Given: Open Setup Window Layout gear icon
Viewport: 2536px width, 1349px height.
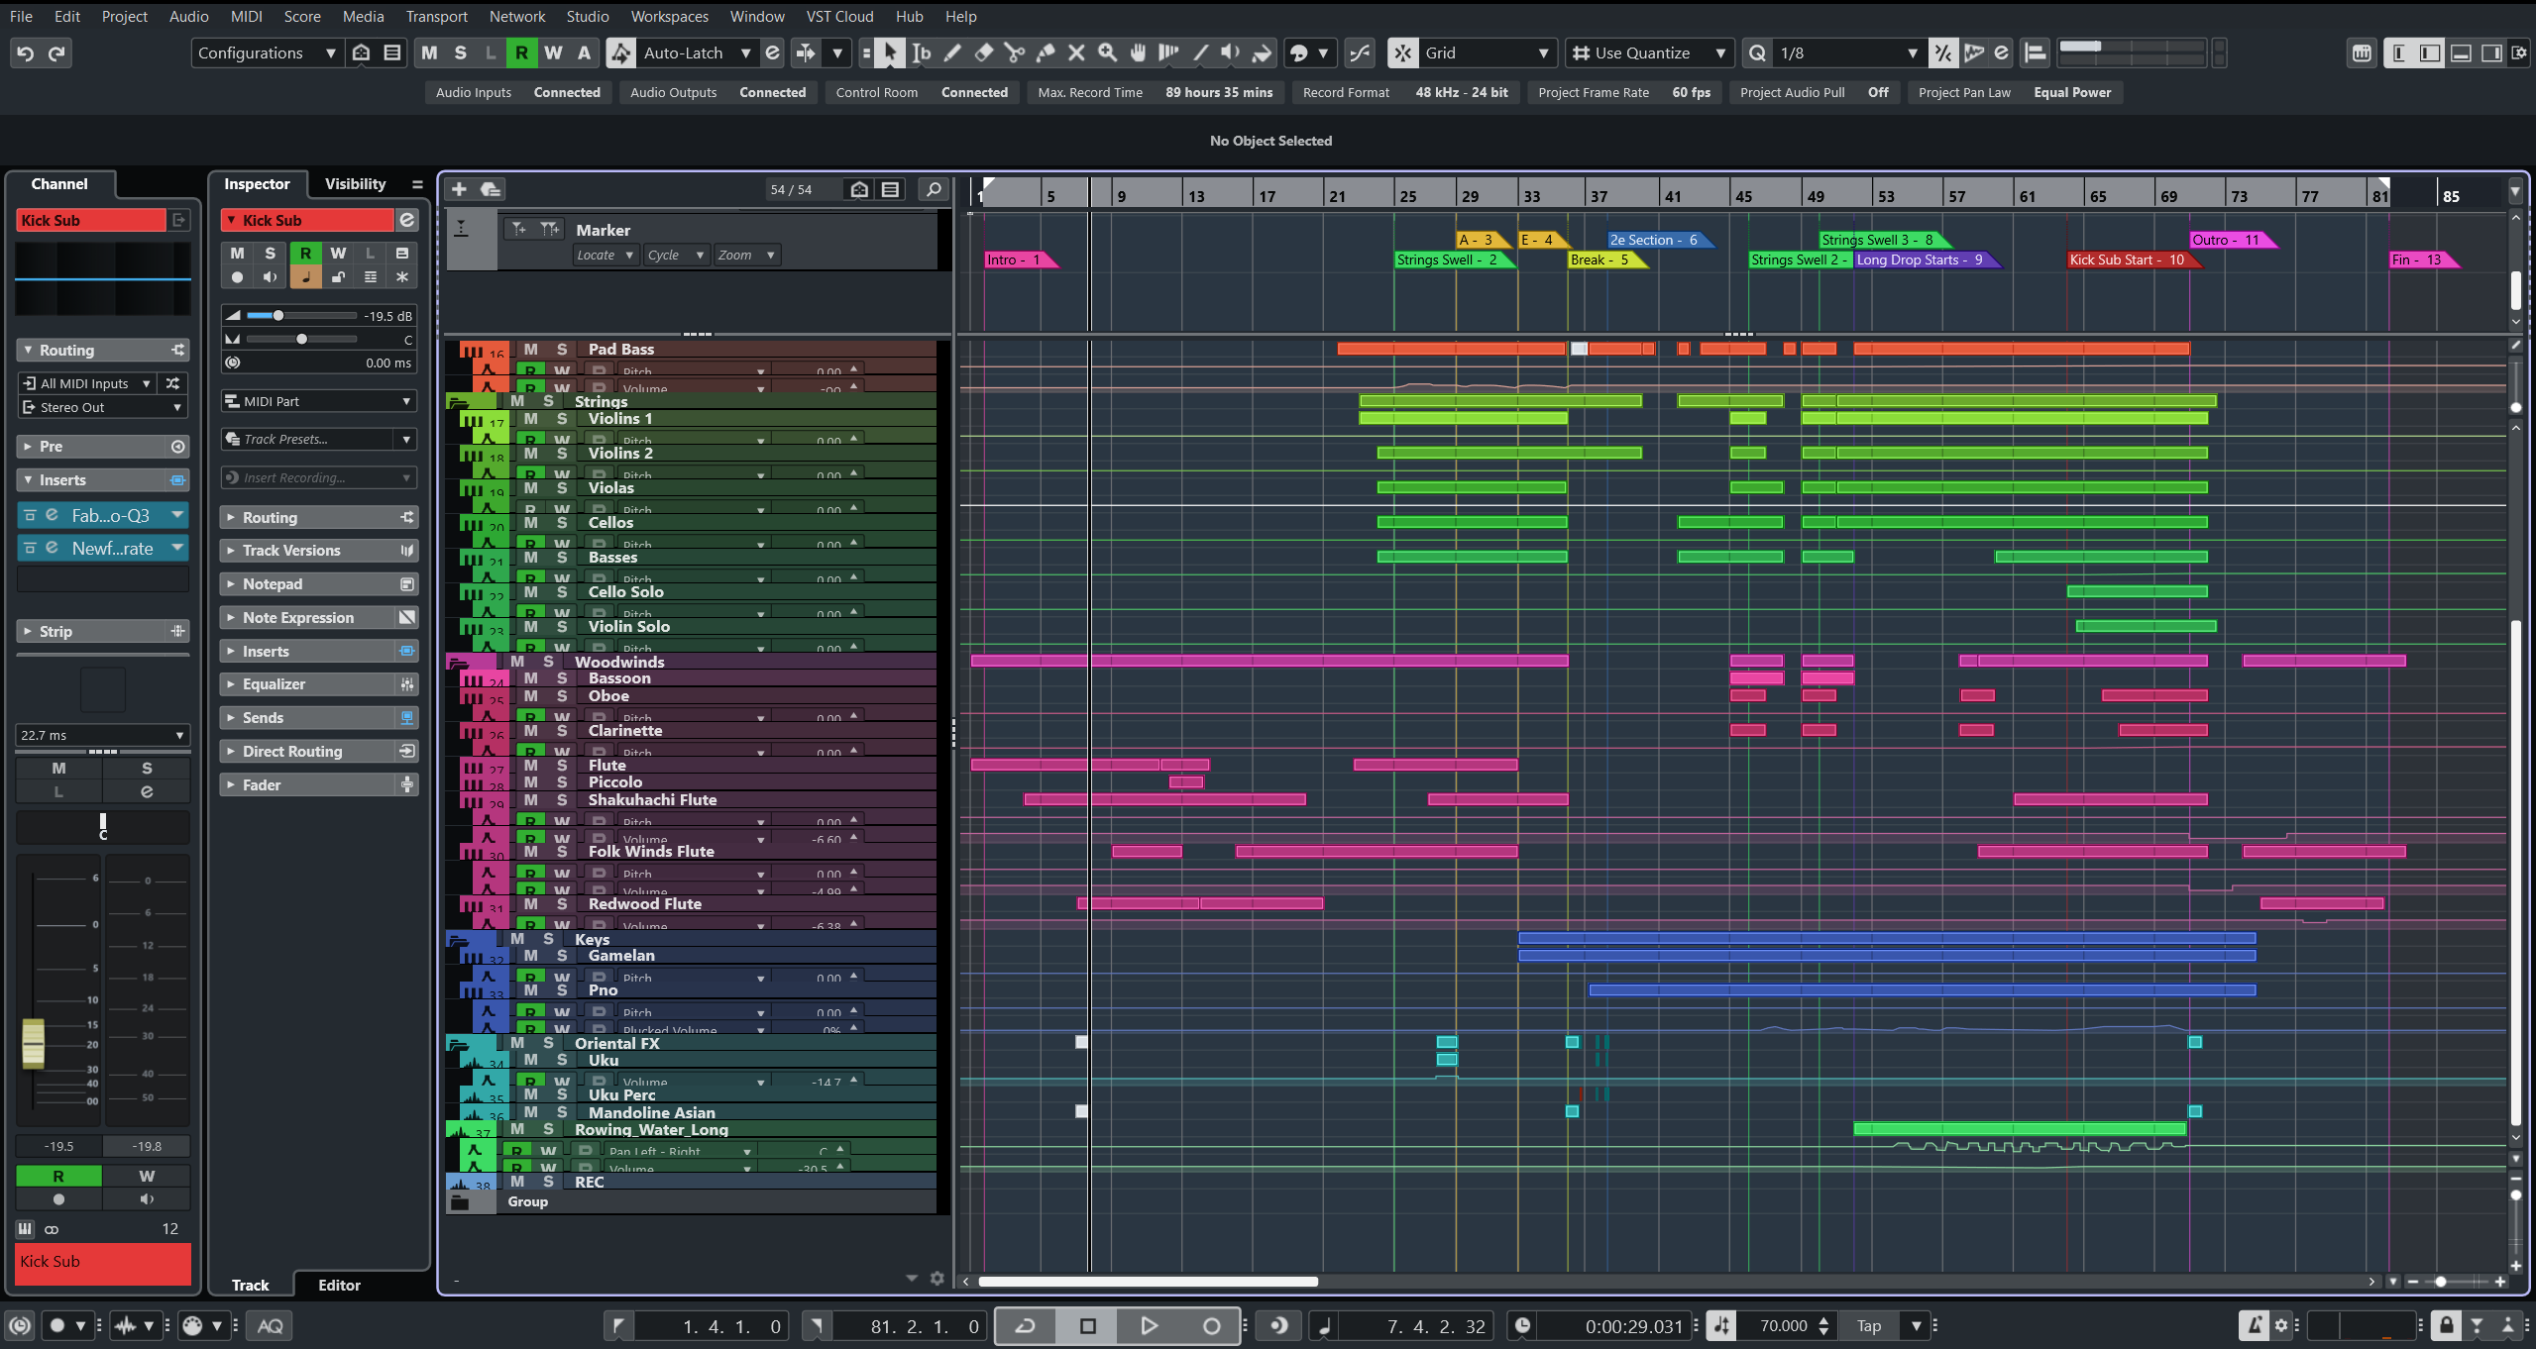Looking at the screenshot, I should [2518, 53].
